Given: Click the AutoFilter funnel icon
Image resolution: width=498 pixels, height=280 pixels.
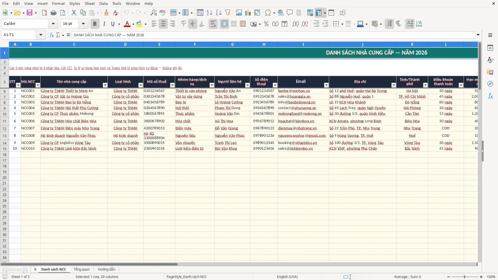Looking at the screenshot, I should 228,13.
